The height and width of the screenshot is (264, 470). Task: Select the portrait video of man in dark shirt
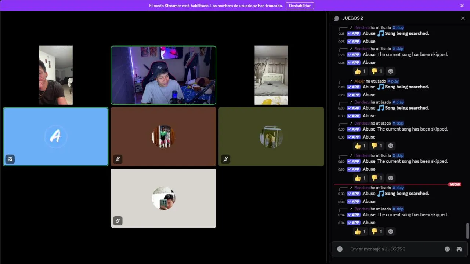point(56,75)
